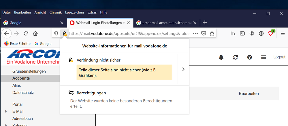The image size is (288, 126).
Task: Click the Bearbeiten button for the account
Action: [x=249, y=93]
